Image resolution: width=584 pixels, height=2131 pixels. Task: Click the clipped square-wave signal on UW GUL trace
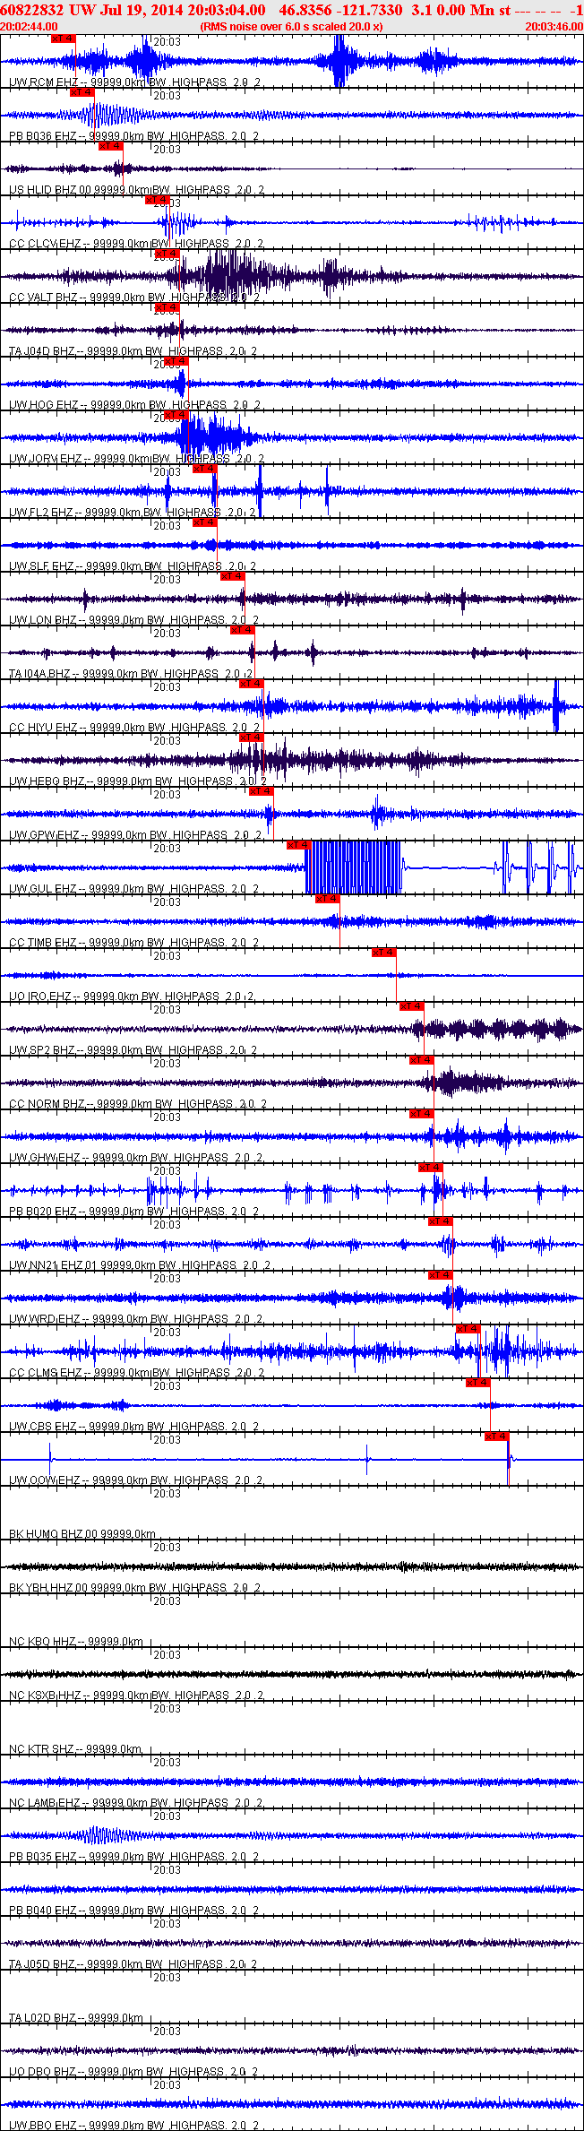point(353,867)
